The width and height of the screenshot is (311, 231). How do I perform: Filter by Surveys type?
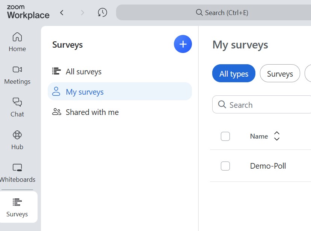click(x=280, y=73)
